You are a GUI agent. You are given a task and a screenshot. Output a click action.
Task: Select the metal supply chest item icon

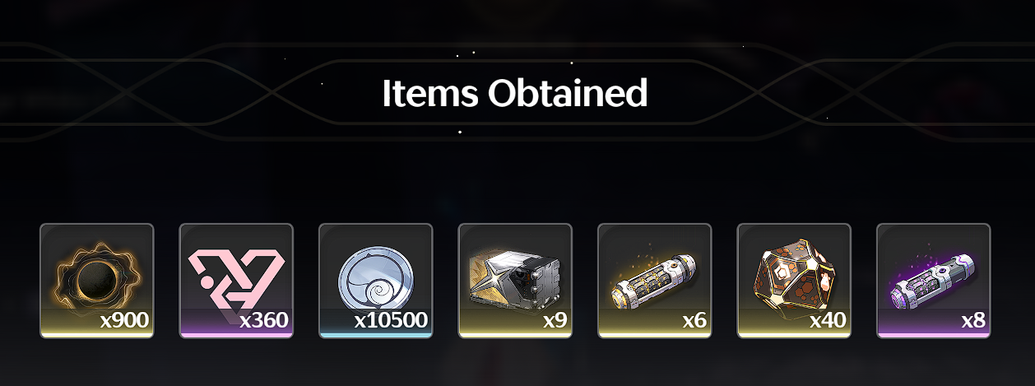point(515,281)
